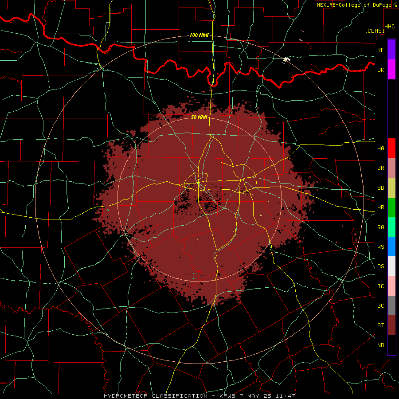The width and height of the screenshot is (399, 399).
Task: Click the BD legend label
Action: pyautogui.click(x=380, y=188)
